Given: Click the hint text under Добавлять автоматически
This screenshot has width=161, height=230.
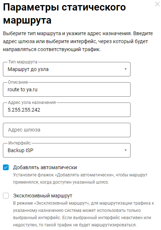Looking at the screenshot, I should tap(80, 179).
